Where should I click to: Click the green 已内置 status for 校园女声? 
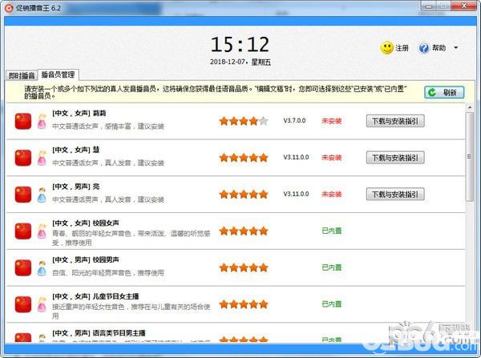coord(332,231)
